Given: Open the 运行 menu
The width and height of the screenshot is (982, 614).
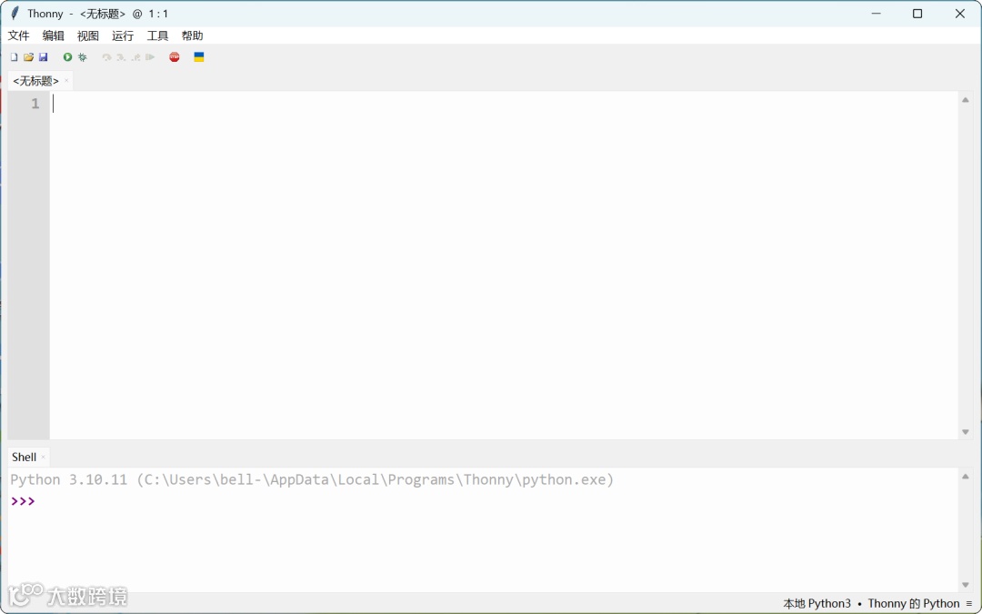Looking at the screenshot, I should point(123,35).
